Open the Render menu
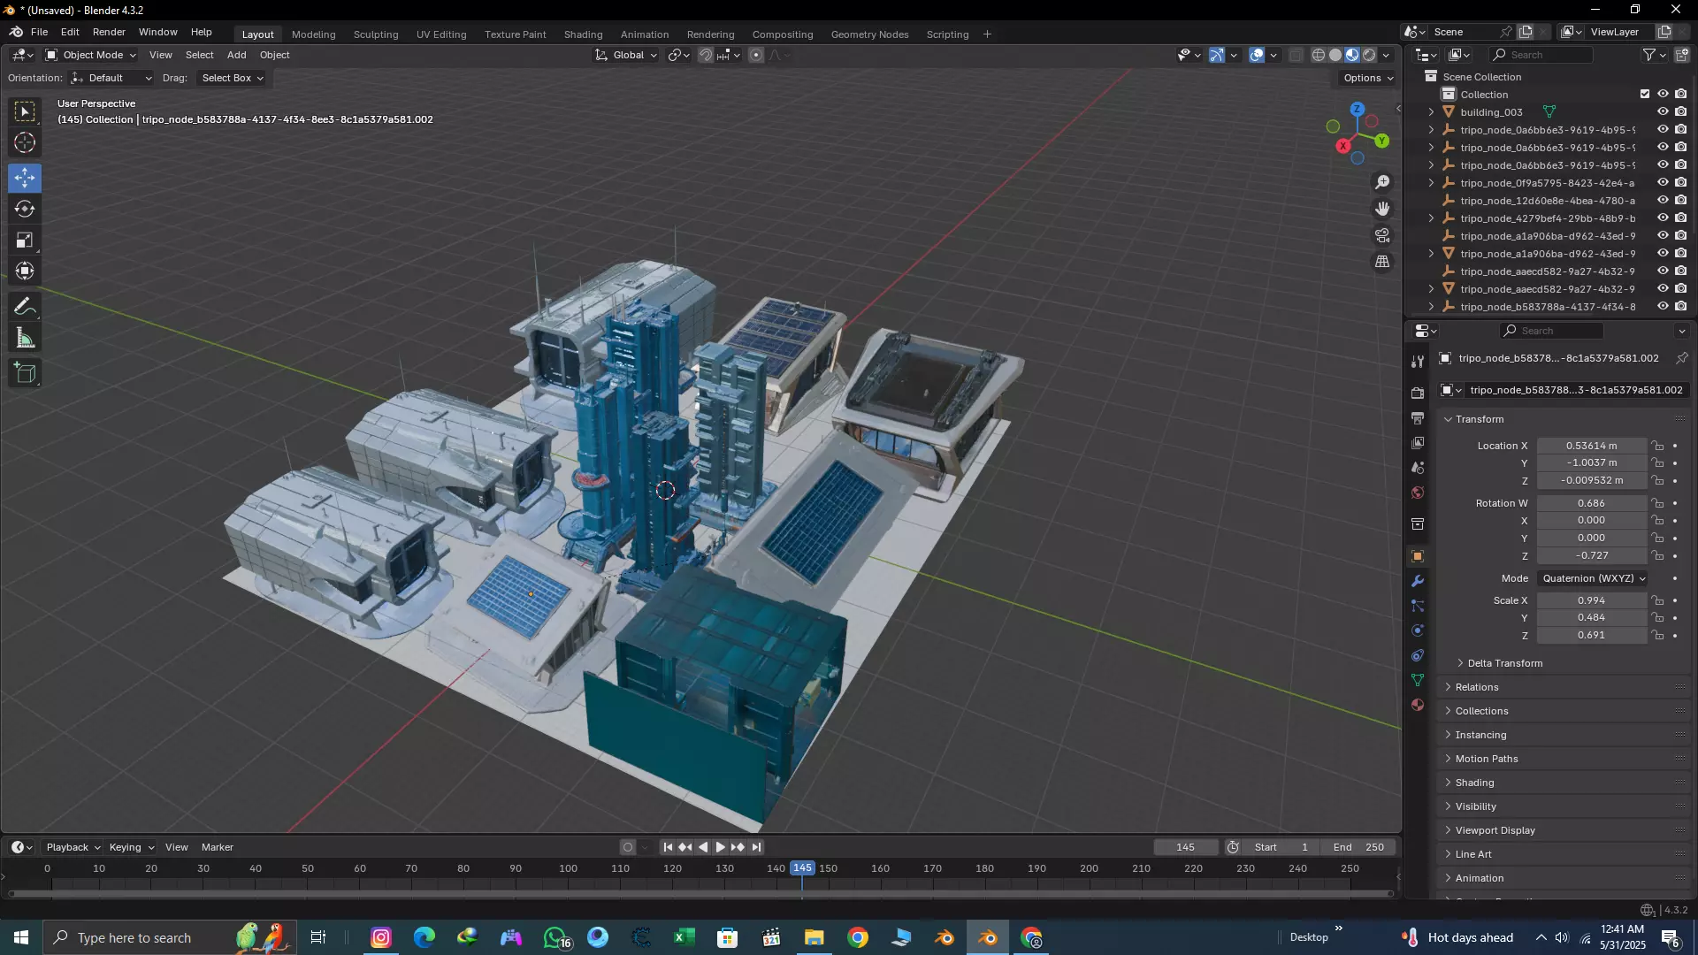The width and height of the screenshot is (1698, 955). pyautogui.click(x=109, y=32)
